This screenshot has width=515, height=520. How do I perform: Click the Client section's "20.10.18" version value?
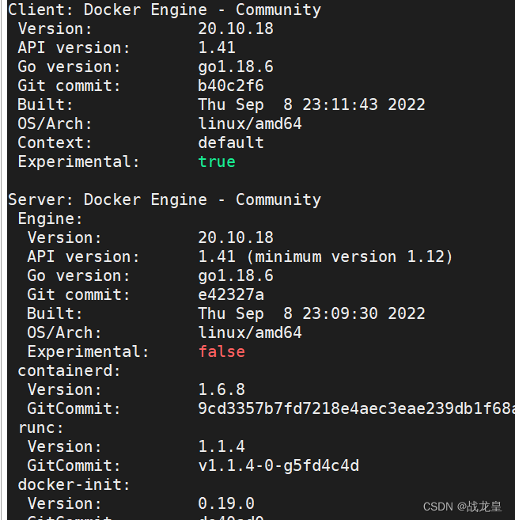click(236, 28)
